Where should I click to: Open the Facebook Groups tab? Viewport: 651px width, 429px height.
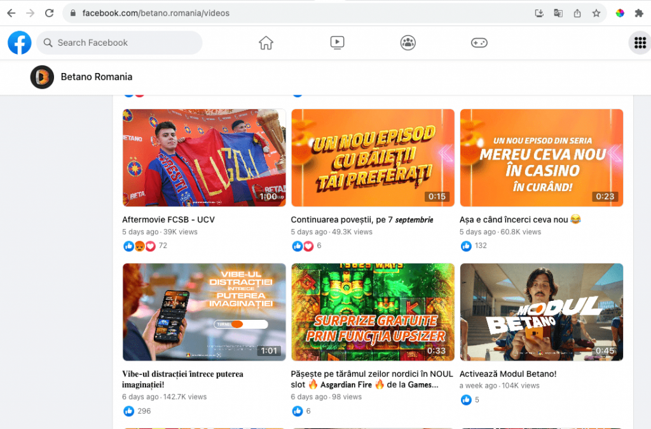tap(408, 43)
